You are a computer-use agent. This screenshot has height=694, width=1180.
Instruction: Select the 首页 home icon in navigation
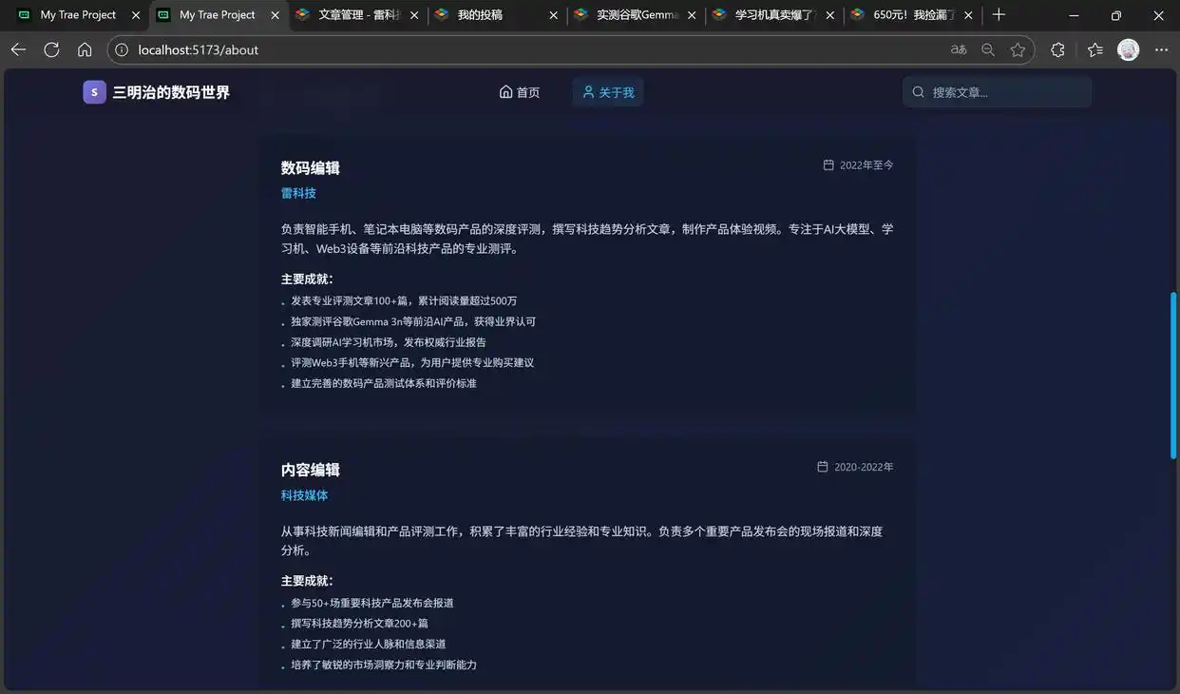[506, 92]
